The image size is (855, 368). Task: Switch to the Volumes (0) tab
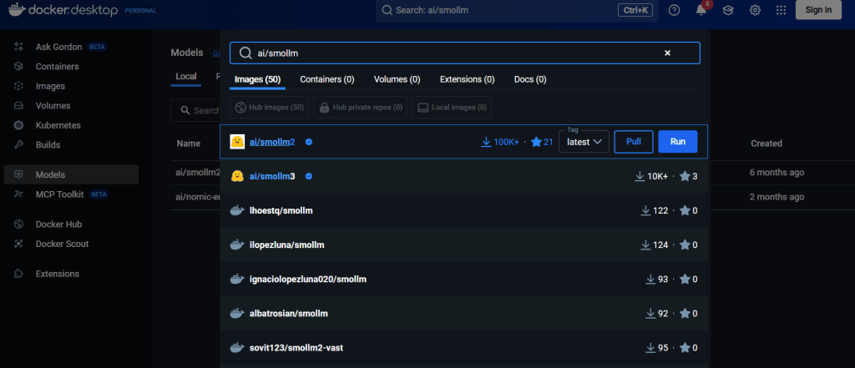click(x=397, y=79)
